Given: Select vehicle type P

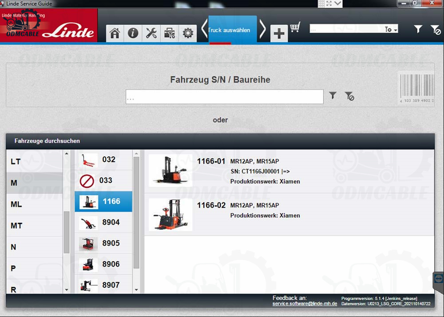Looking at the screenshot, I should coord(35,268).
